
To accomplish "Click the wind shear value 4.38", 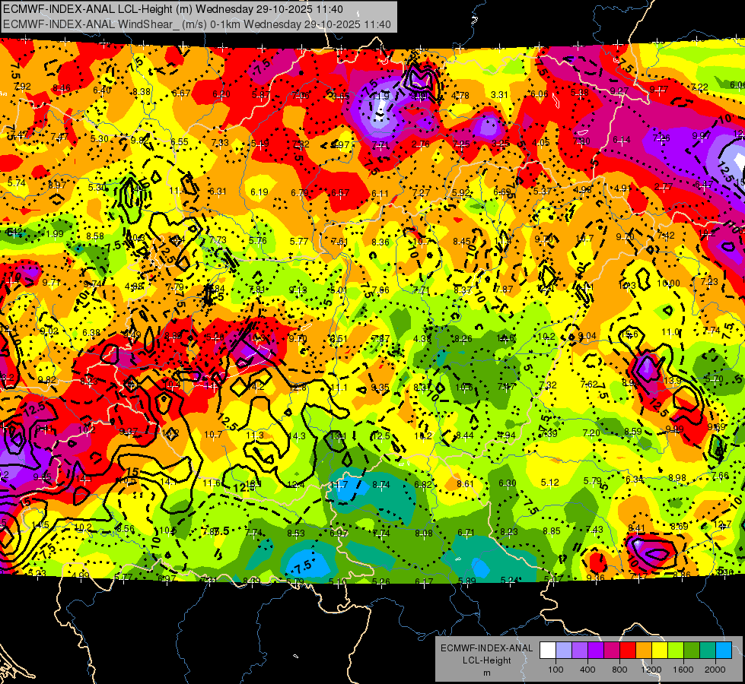I will coord(422,339).
